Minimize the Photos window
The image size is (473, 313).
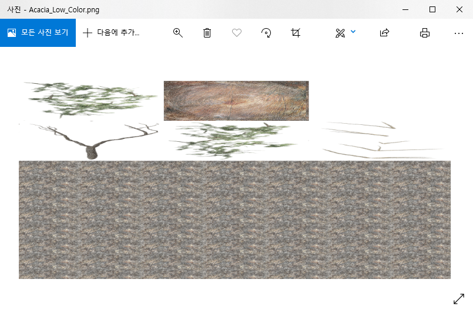(405, 9)
